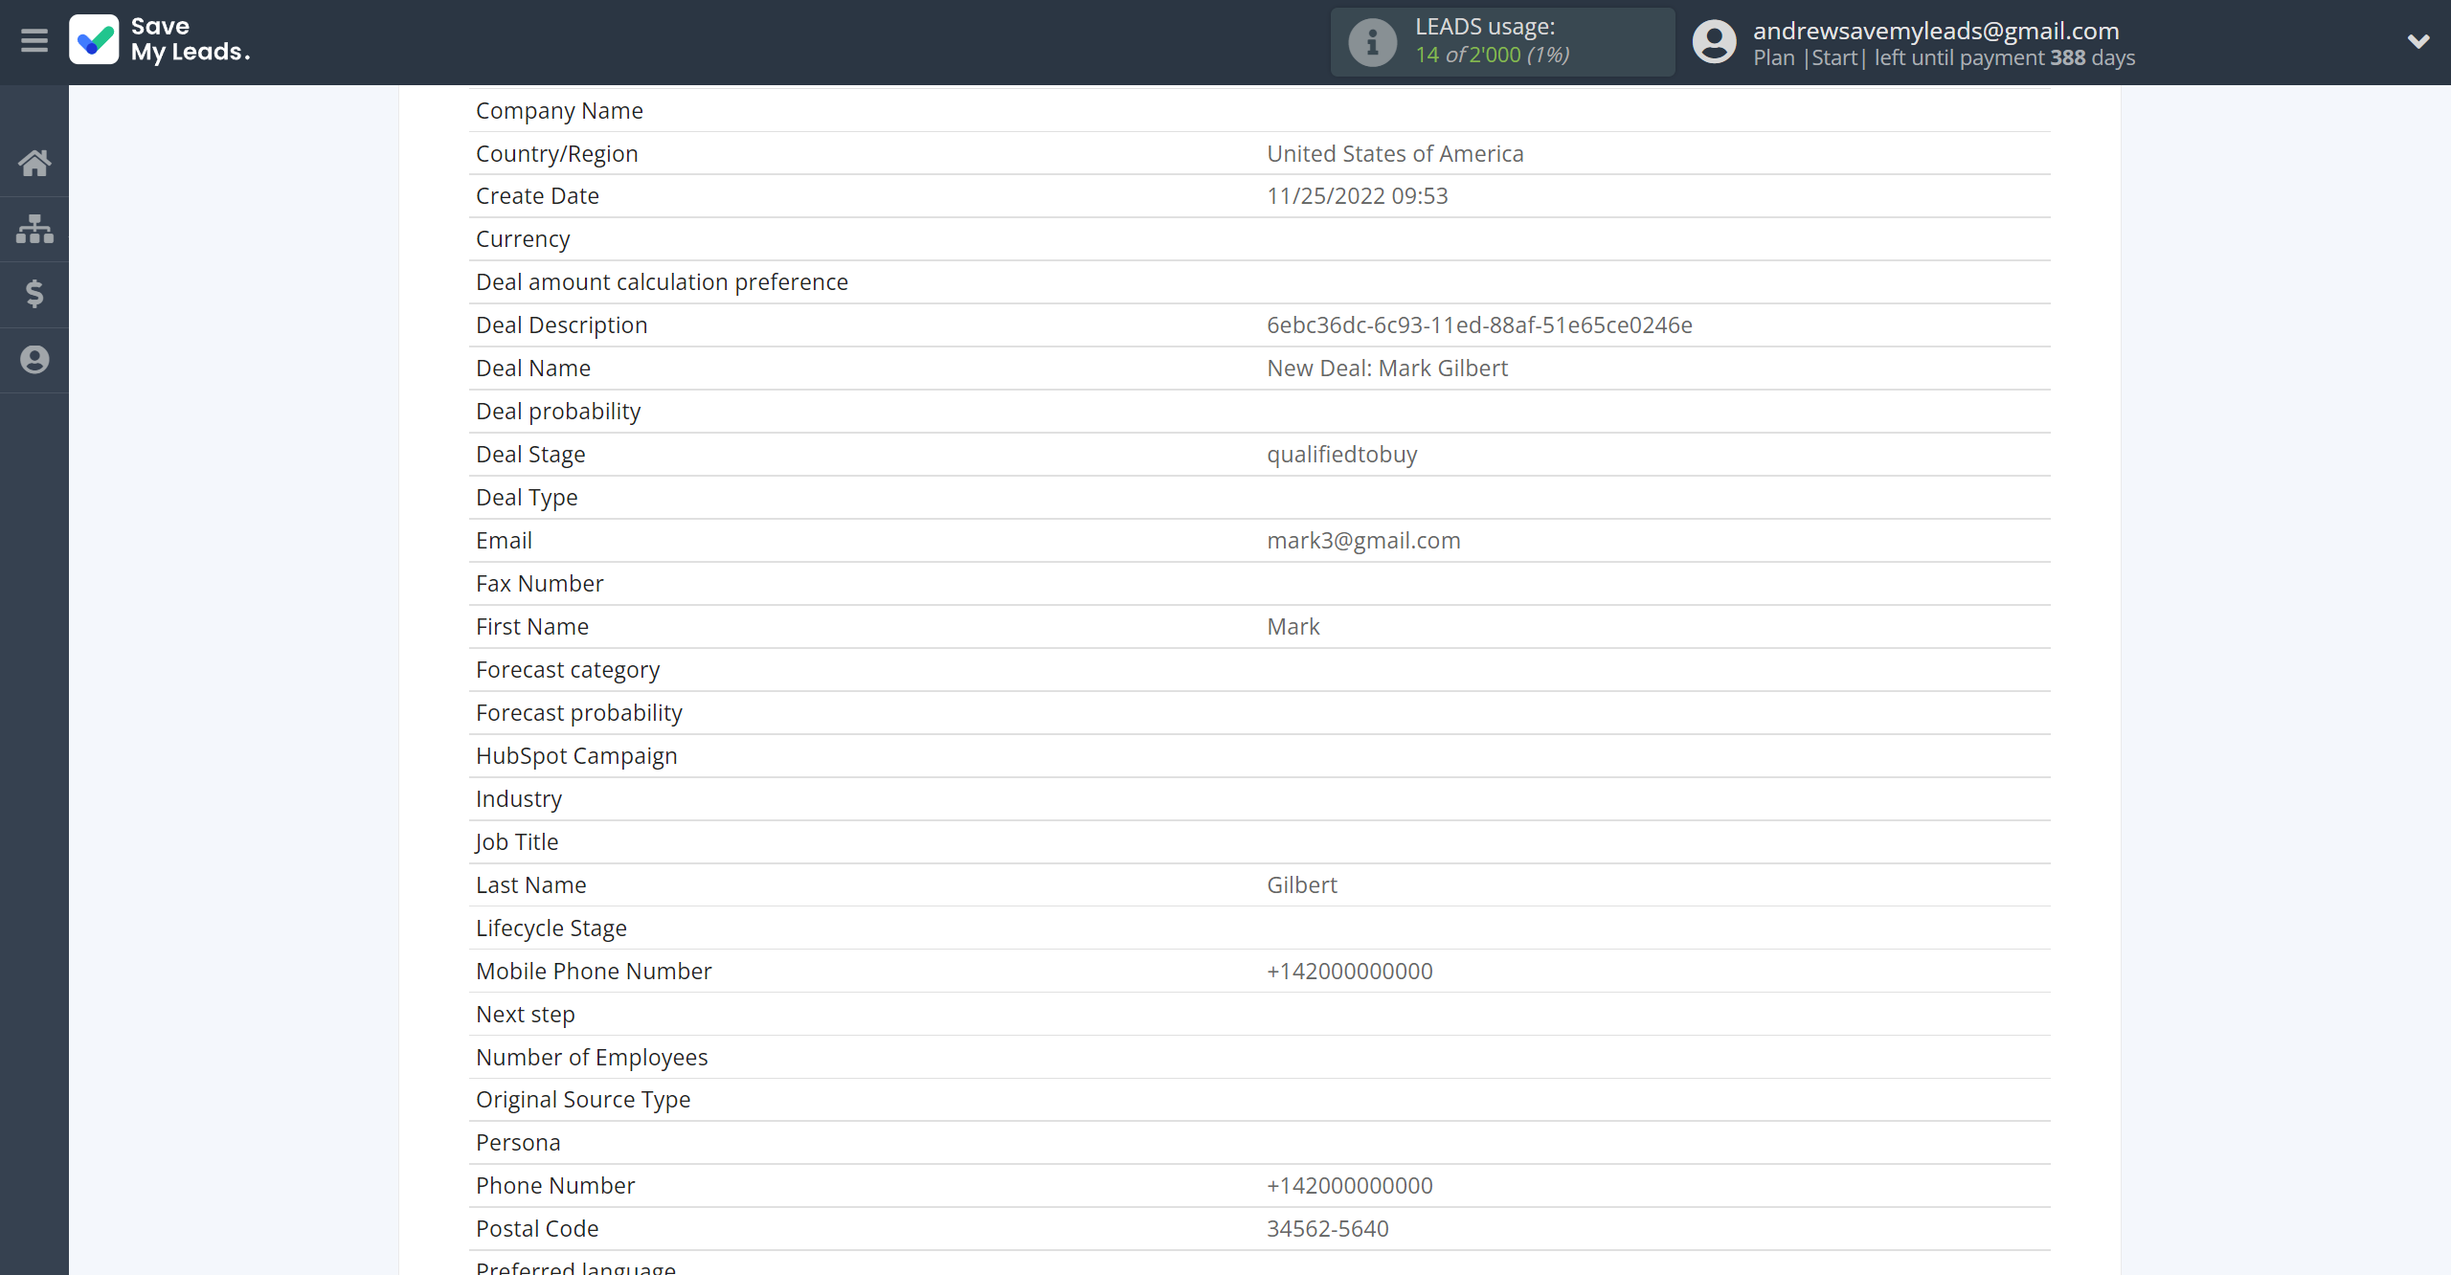Select the 'United States of America' value
Image resolution: width=2451 pixels, height=1275 pixels.
1395,154
